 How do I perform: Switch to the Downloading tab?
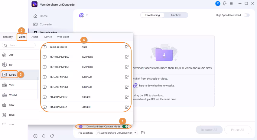pyautogui.click(x=152, y=15)
